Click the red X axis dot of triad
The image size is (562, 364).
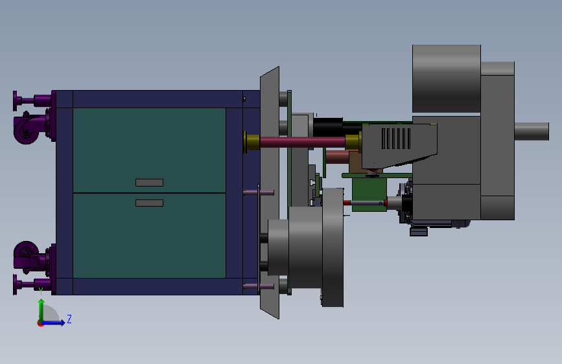click(40, 323)
